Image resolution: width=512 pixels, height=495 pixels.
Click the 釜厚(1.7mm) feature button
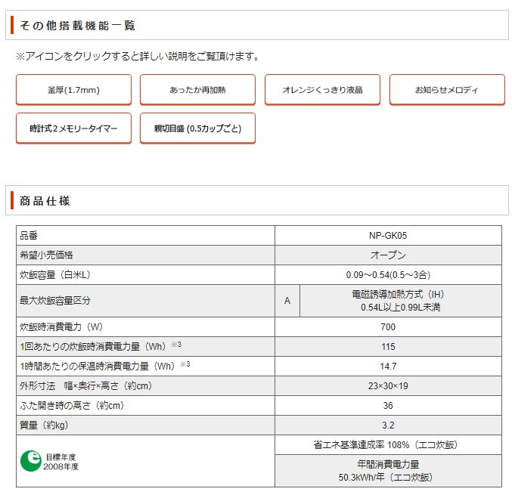click(x=73, y=90)
